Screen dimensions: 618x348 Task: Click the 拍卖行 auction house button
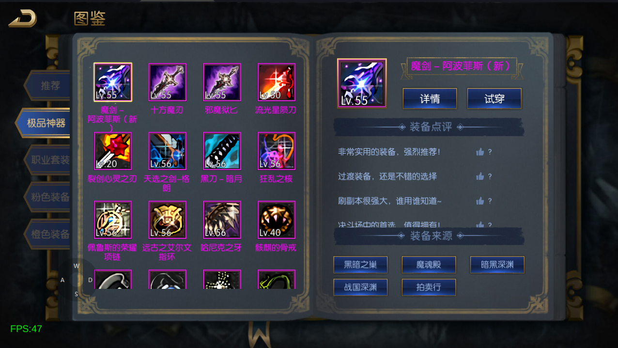[x=429, y=287]
